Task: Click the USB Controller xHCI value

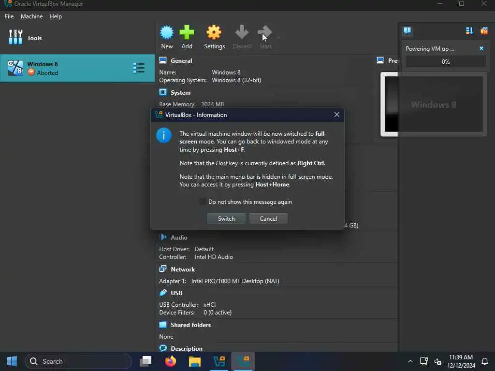Action: click(210, 305)
